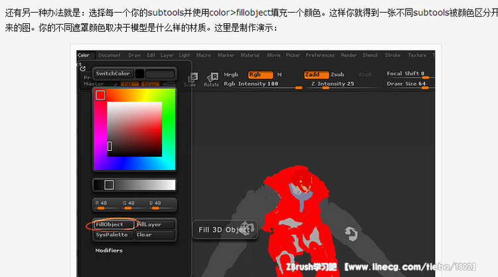Viewport: 498px width, 277px height.
Task: Click the grayscale gradient bar
Action: coord(135,185)
